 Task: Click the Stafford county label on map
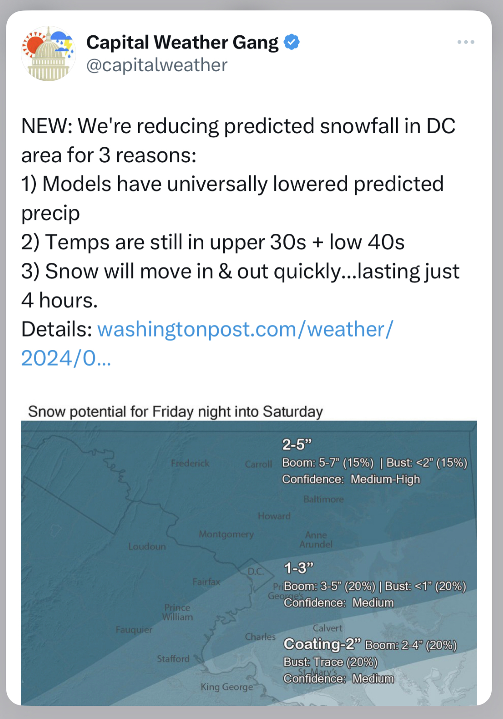(x=173, y=659)
